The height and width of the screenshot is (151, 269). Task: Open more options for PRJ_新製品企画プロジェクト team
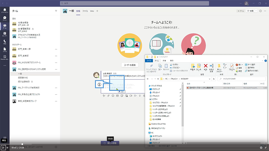[56, 95]
